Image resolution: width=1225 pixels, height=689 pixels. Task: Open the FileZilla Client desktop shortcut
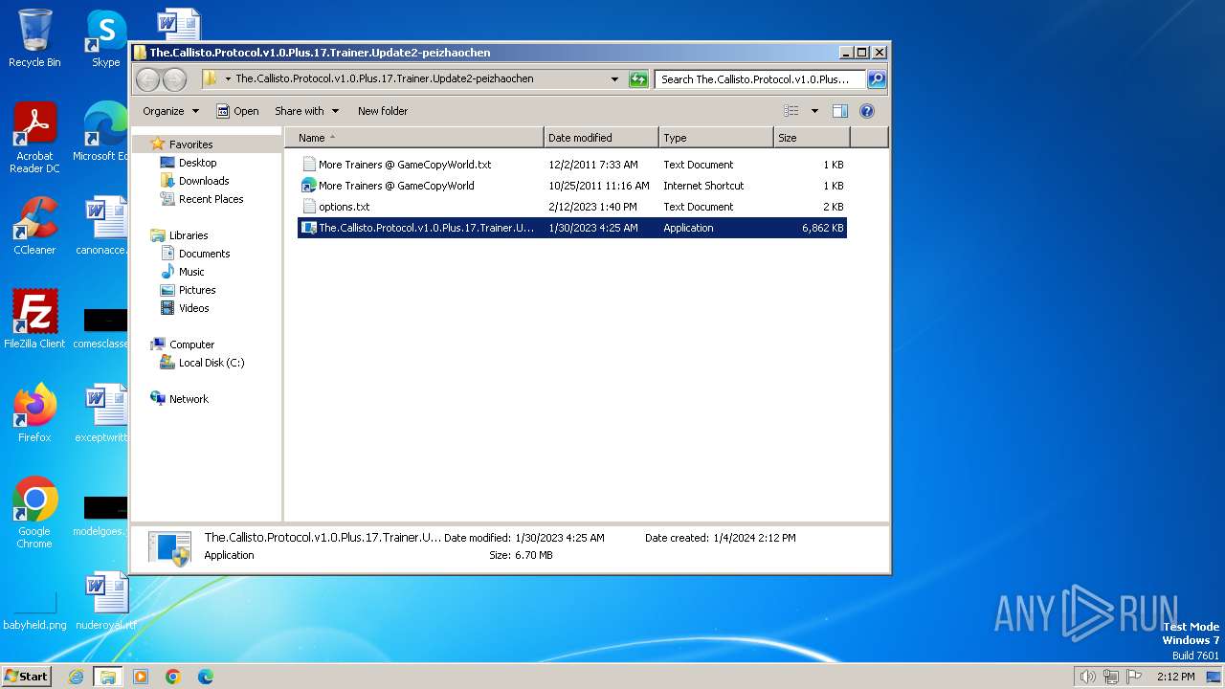(34, 319)
